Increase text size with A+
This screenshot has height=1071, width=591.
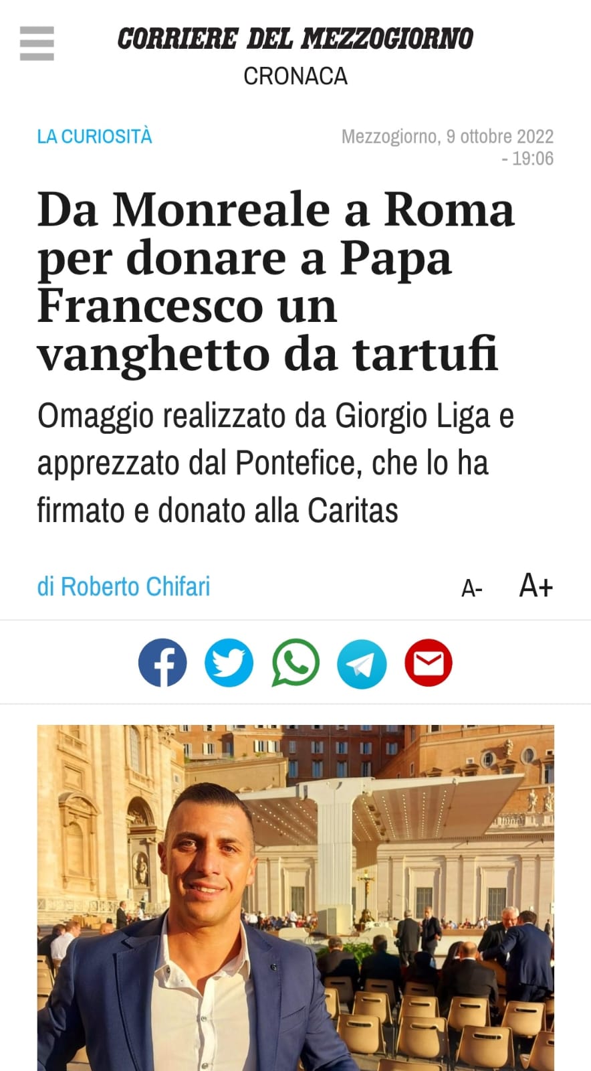pos(536,586)
